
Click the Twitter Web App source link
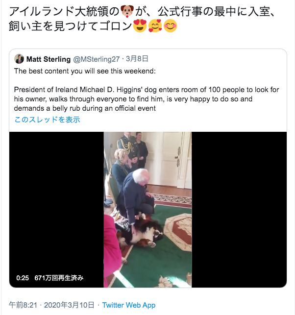click(x=129, y=305)
